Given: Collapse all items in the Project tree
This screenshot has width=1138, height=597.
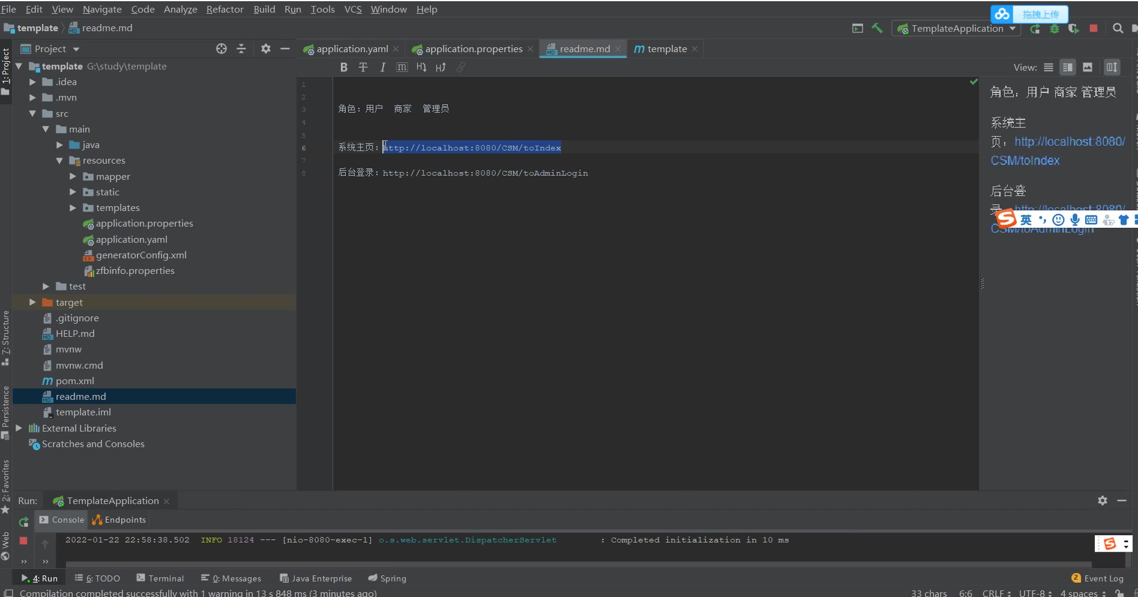Looking at the screenshot, I should pyautogui.click(x=241, y=49).
